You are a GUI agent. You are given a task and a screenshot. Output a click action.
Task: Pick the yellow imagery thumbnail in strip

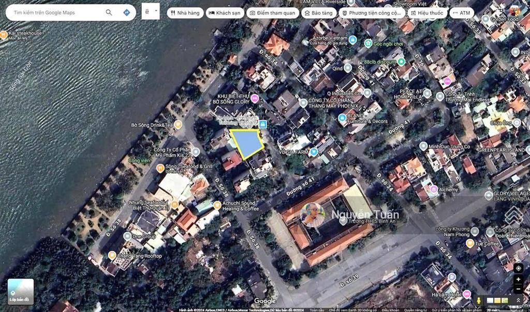point(497,300)
